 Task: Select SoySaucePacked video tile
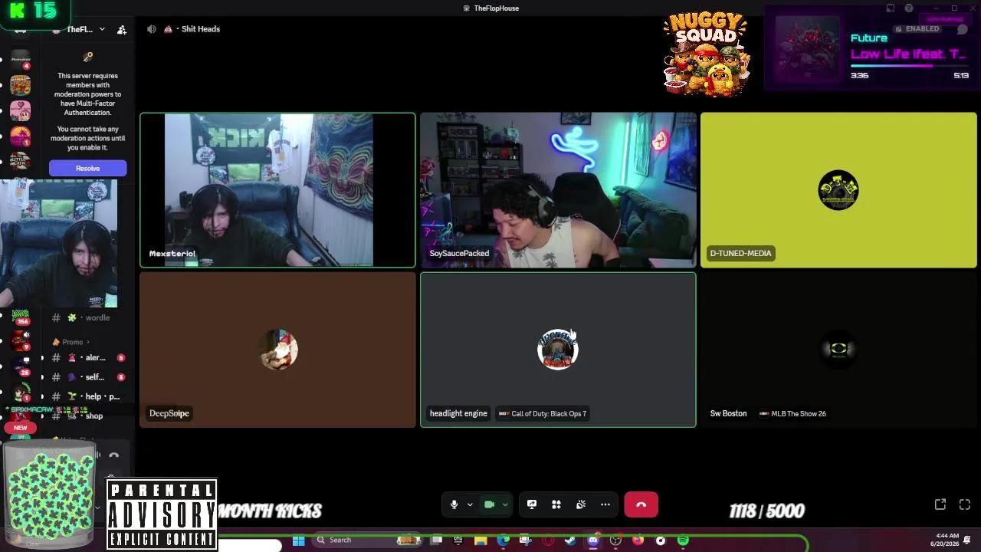558,190
